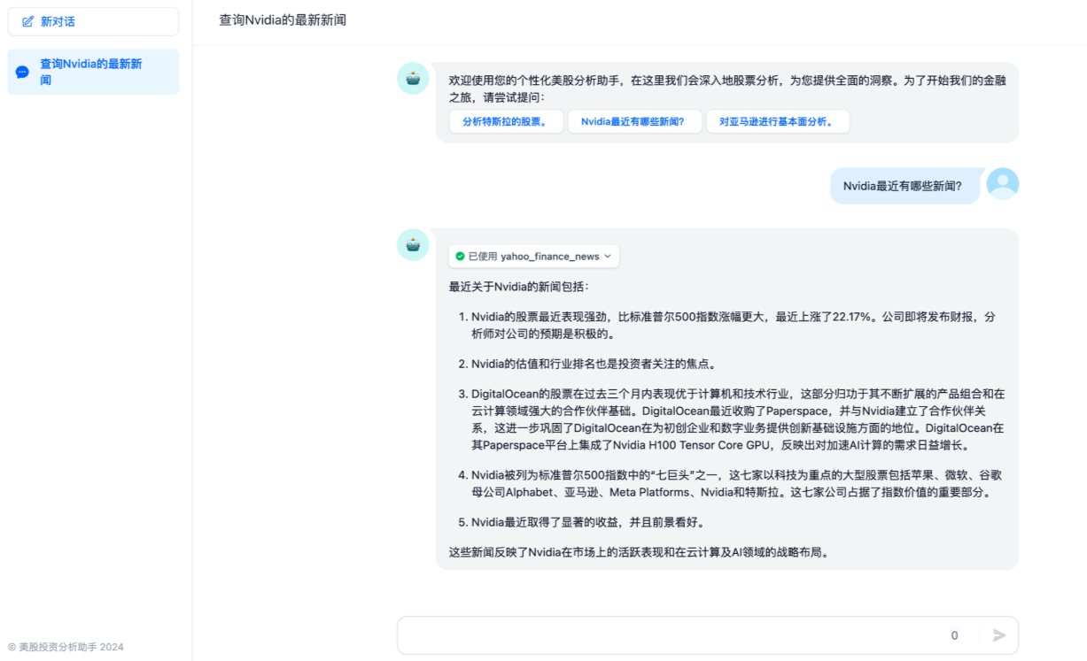The image size is (1087, 661).
Task: Click the character counter showing 0
Action: pos(954,635)
